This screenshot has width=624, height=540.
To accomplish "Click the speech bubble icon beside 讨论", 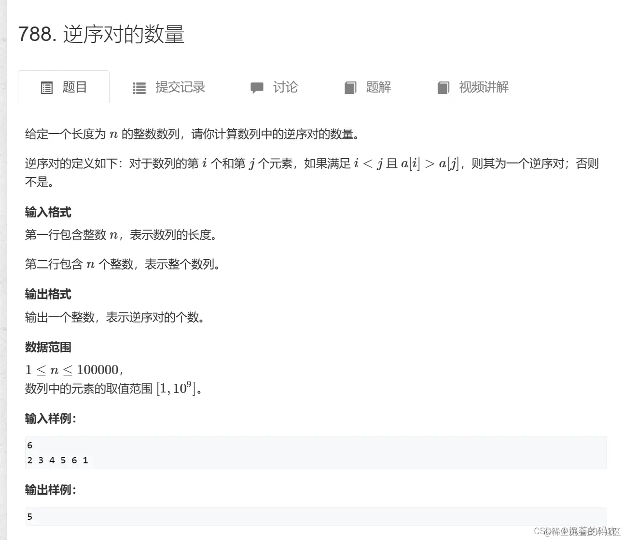I will pyautogui.click(x=257, y=87).
